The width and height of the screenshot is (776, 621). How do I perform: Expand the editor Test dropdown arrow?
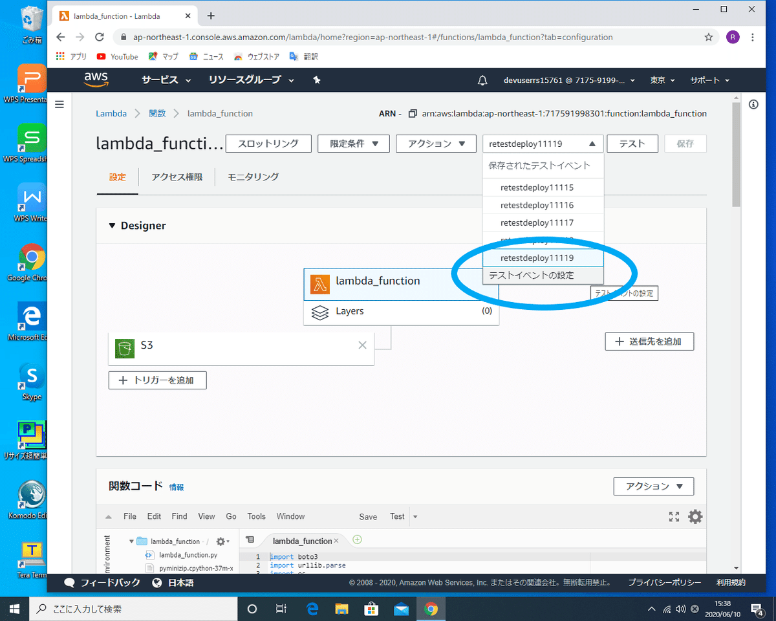[415, 517]
